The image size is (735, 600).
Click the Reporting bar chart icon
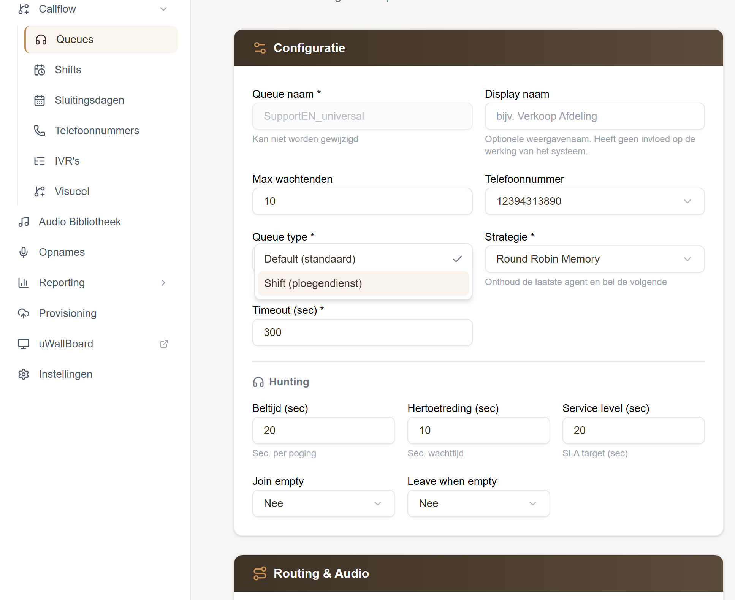click(x=24, y=283)
